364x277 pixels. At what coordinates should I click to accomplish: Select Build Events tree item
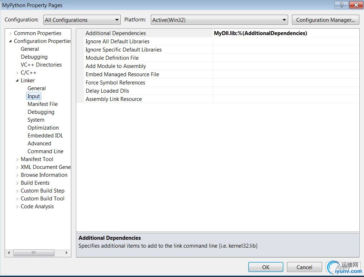click(x=35, y=183)
